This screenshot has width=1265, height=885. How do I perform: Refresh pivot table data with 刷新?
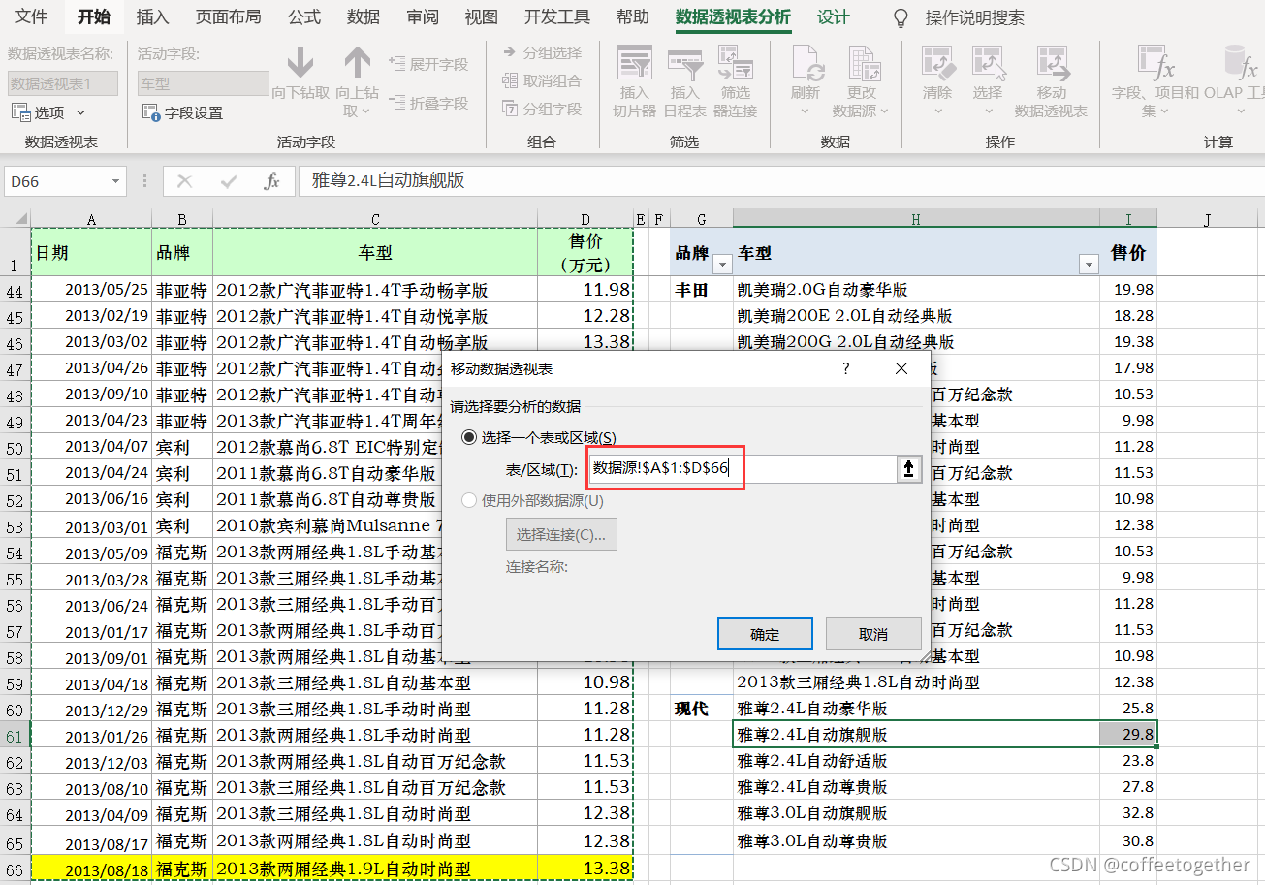806,64
